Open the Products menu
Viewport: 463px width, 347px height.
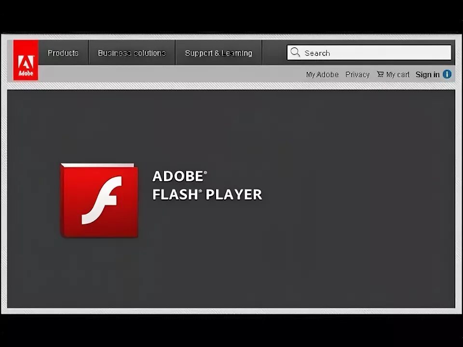63,53
